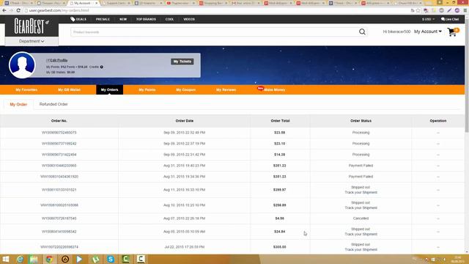Open the green Camtasia icon in taskbar
The height and width of the screenshot is (264, 469).
coord(125,259)
